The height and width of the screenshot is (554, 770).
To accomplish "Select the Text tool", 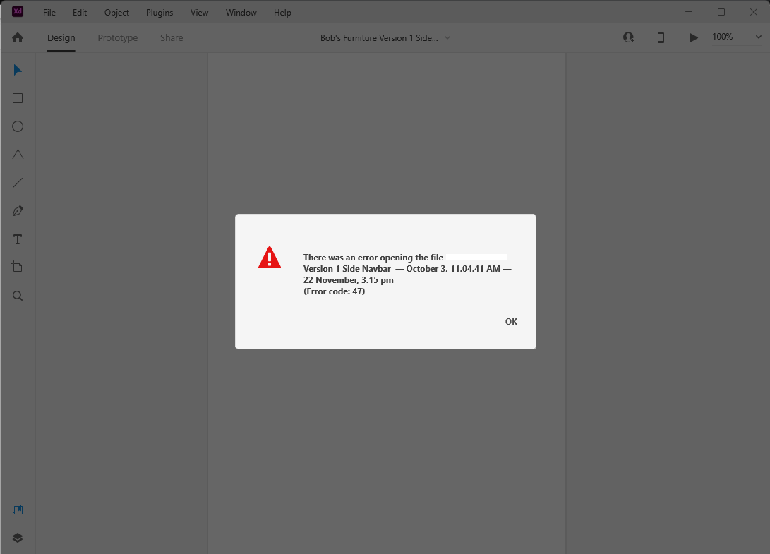I will click(x=18, y=239).
